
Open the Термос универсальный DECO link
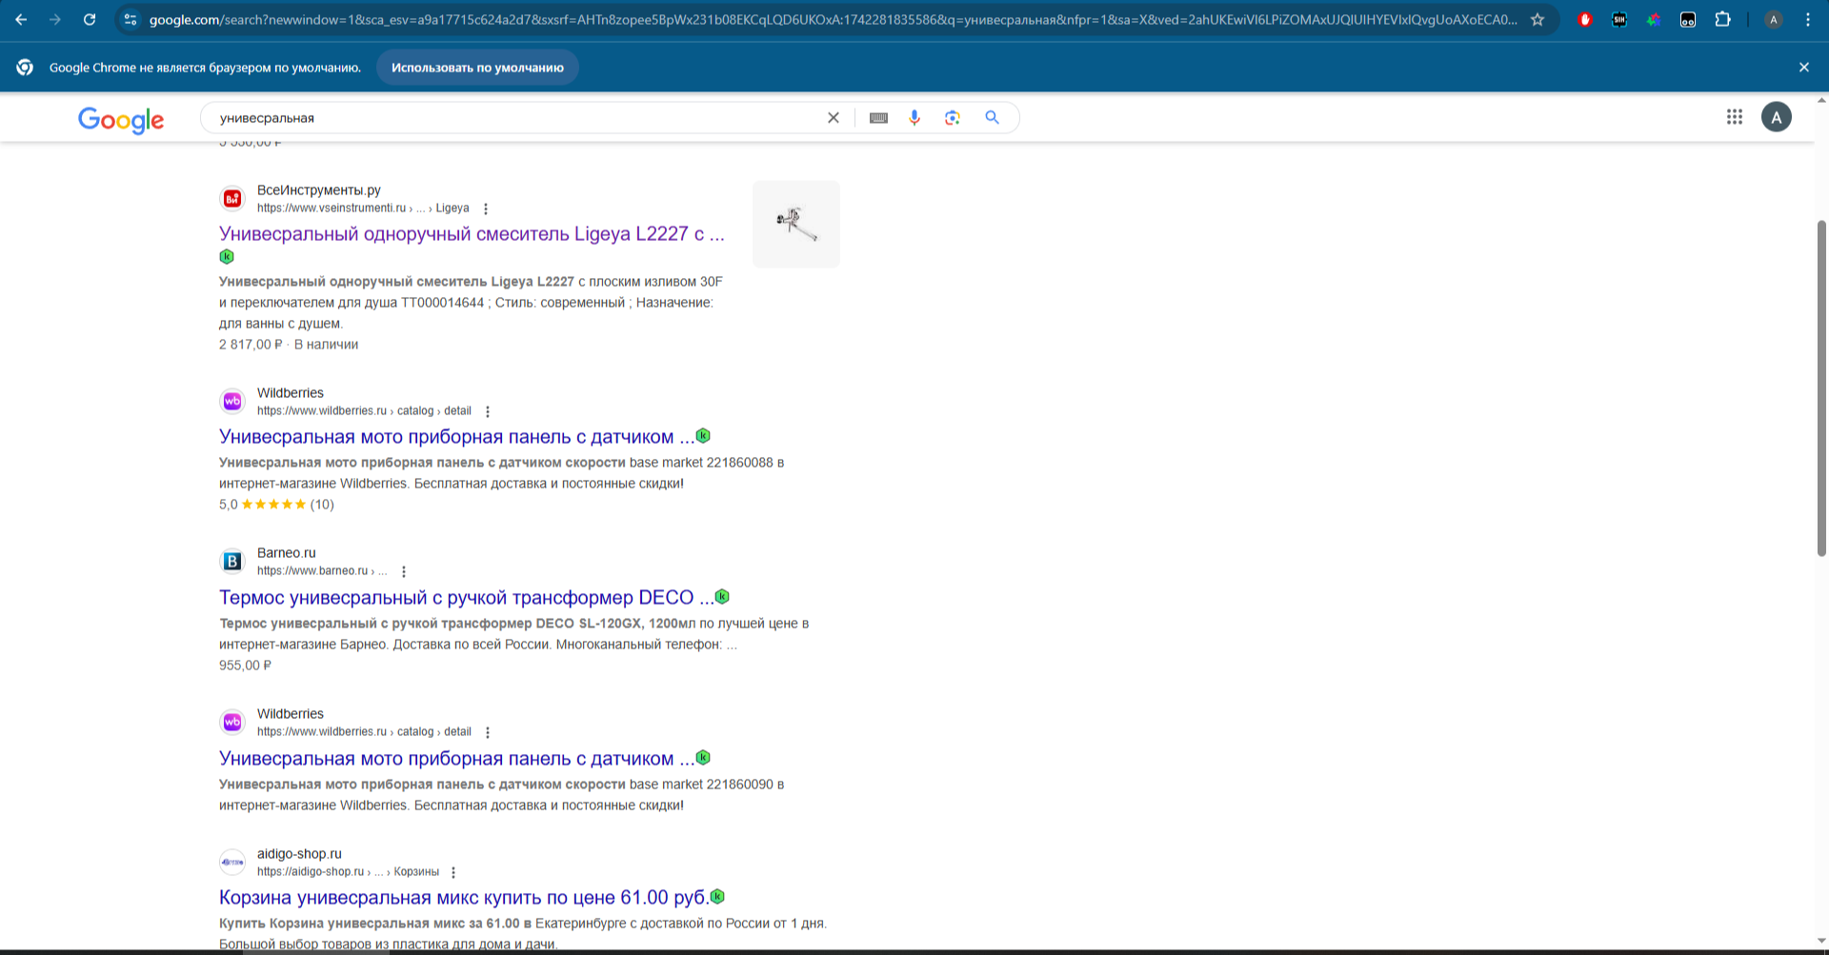pyautogui.click(x=465, y=598)
